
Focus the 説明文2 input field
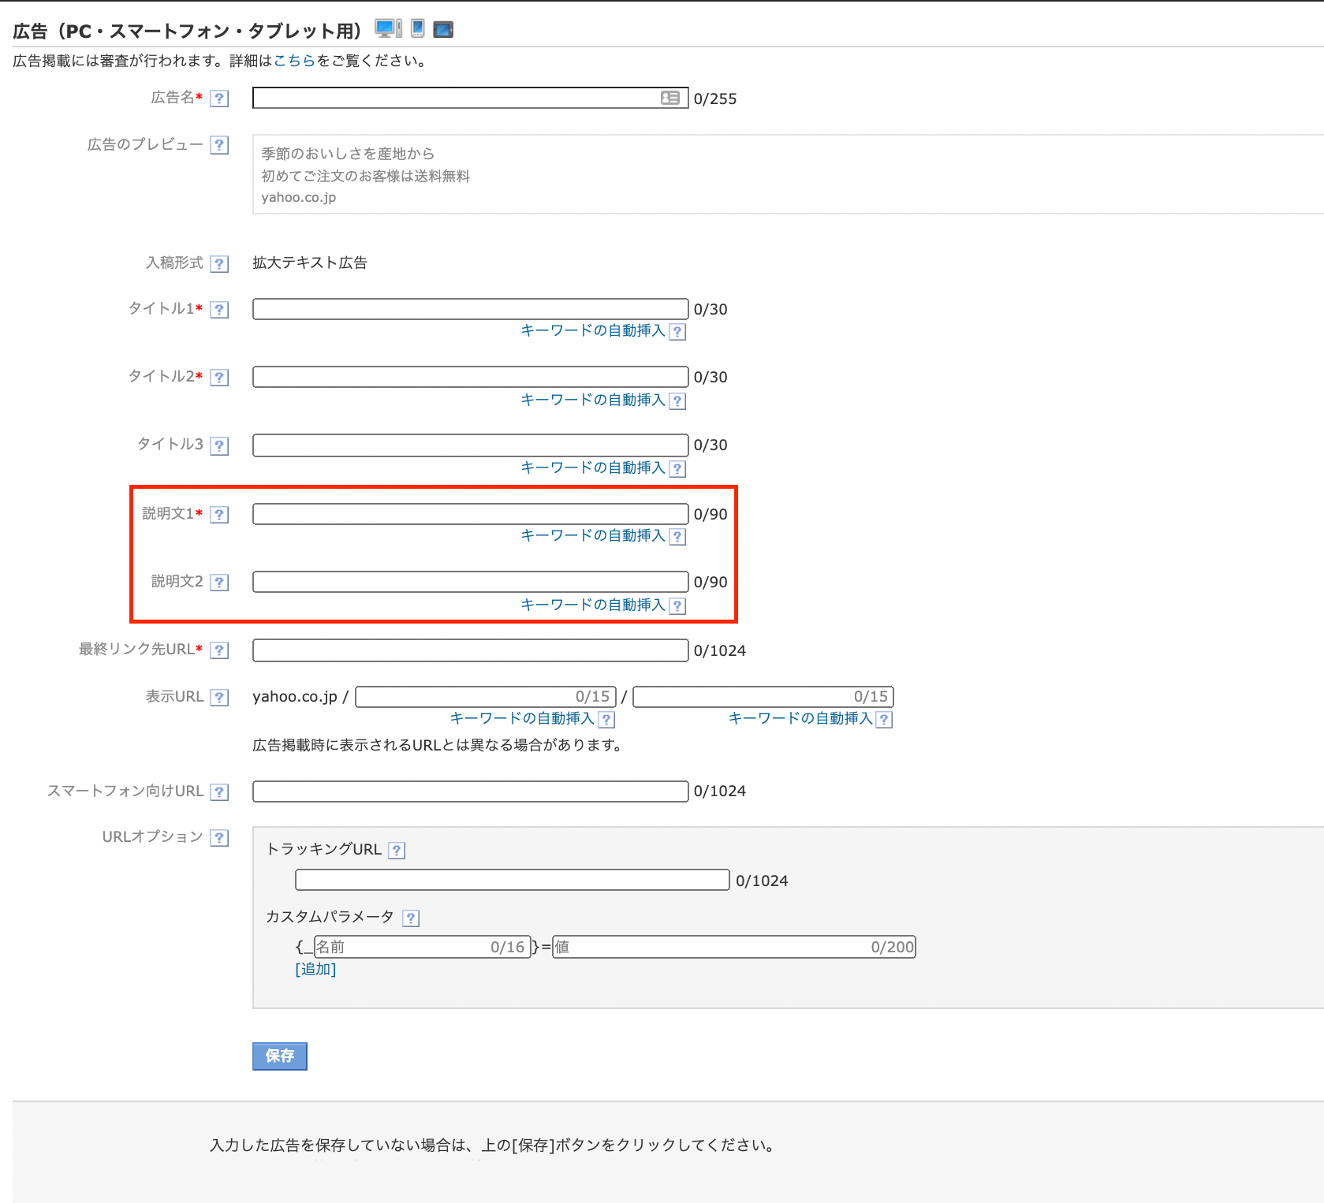click(471, 582)
